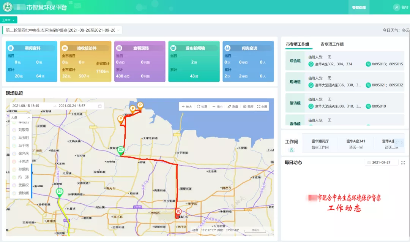Open the 督察保障 header menu
410x242 pixels.
coord(359,7)
